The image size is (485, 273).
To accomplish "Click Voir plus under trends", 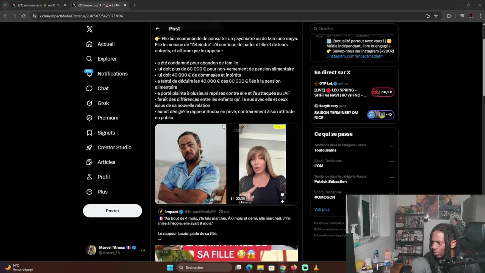I will (x=322, y=209).
